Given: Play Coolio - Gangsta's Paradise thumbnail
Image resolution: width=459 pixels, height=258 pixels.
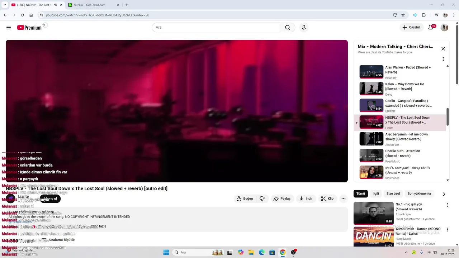Looking at the screenshot, I should (x=372, y=105).
